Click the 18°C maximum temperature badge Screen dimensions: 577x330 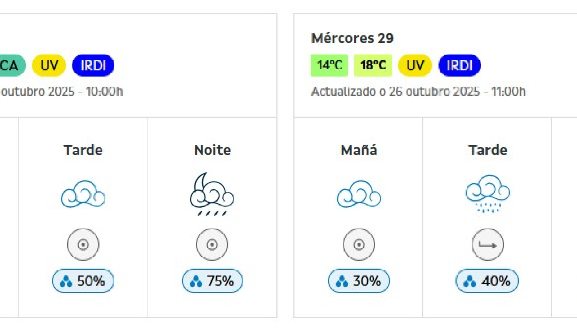(x=372, y=65)
